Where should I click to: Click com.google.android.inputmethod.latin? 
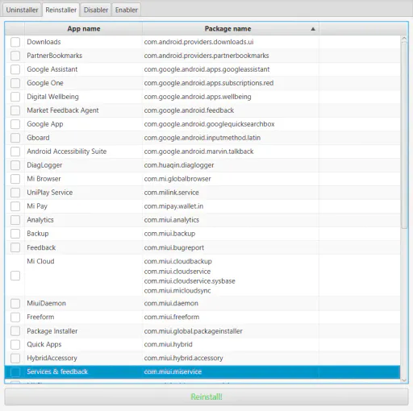pyautogui.click(x=202, y=138)
